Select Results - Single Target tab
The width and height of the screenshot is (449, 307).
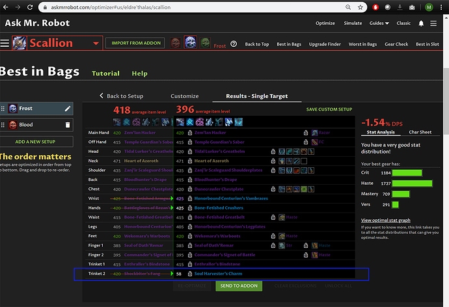tap(257, 96)
